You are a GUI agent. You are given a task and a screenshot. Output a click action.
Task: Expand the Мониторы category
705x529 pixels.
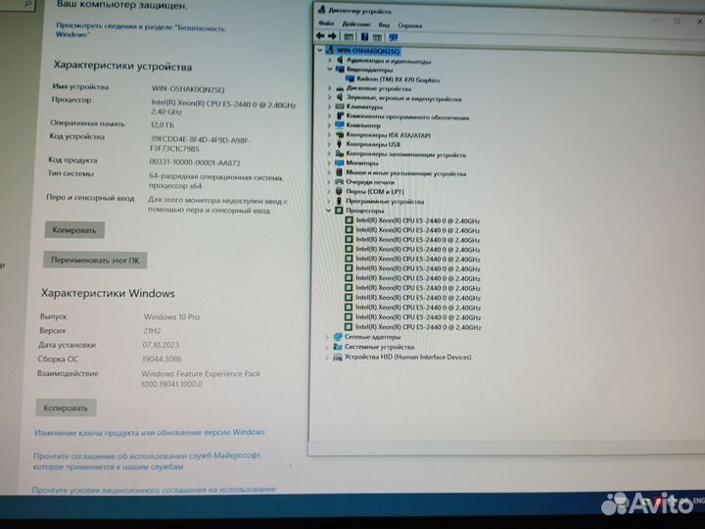pyautogui.click(x=329, y=163)
